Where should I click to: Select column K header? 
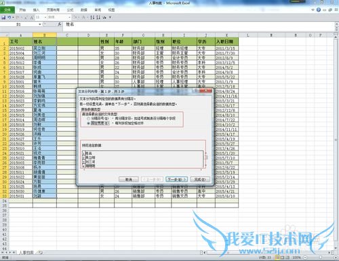pos(226,35)
